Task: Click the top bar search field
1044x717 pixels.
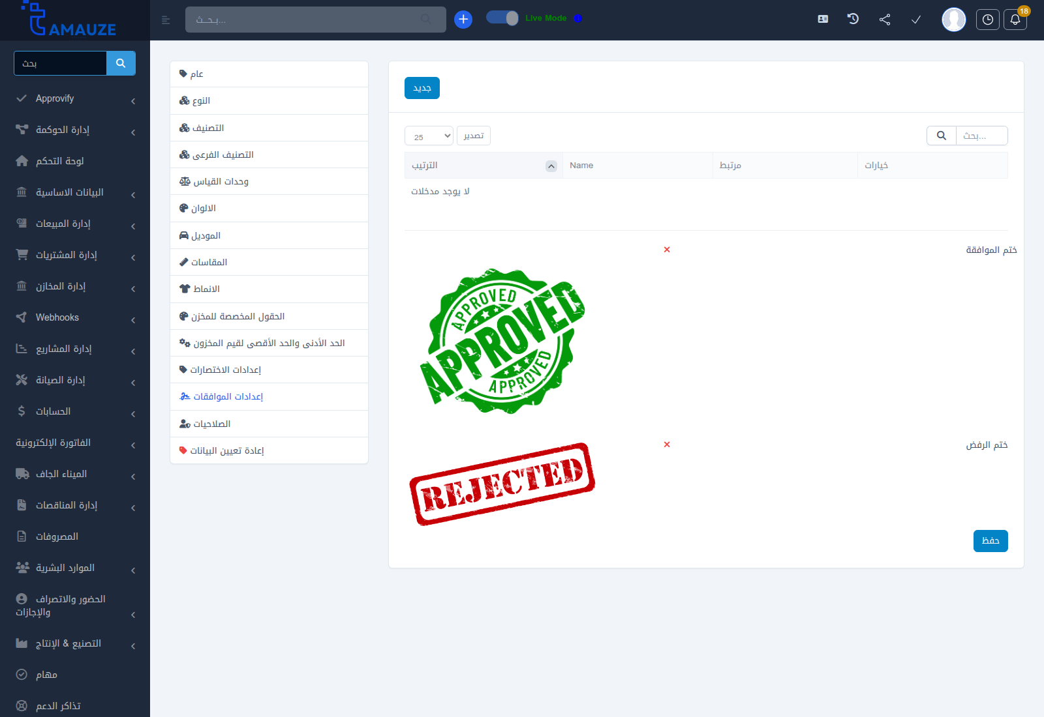Action: point(316,20)
